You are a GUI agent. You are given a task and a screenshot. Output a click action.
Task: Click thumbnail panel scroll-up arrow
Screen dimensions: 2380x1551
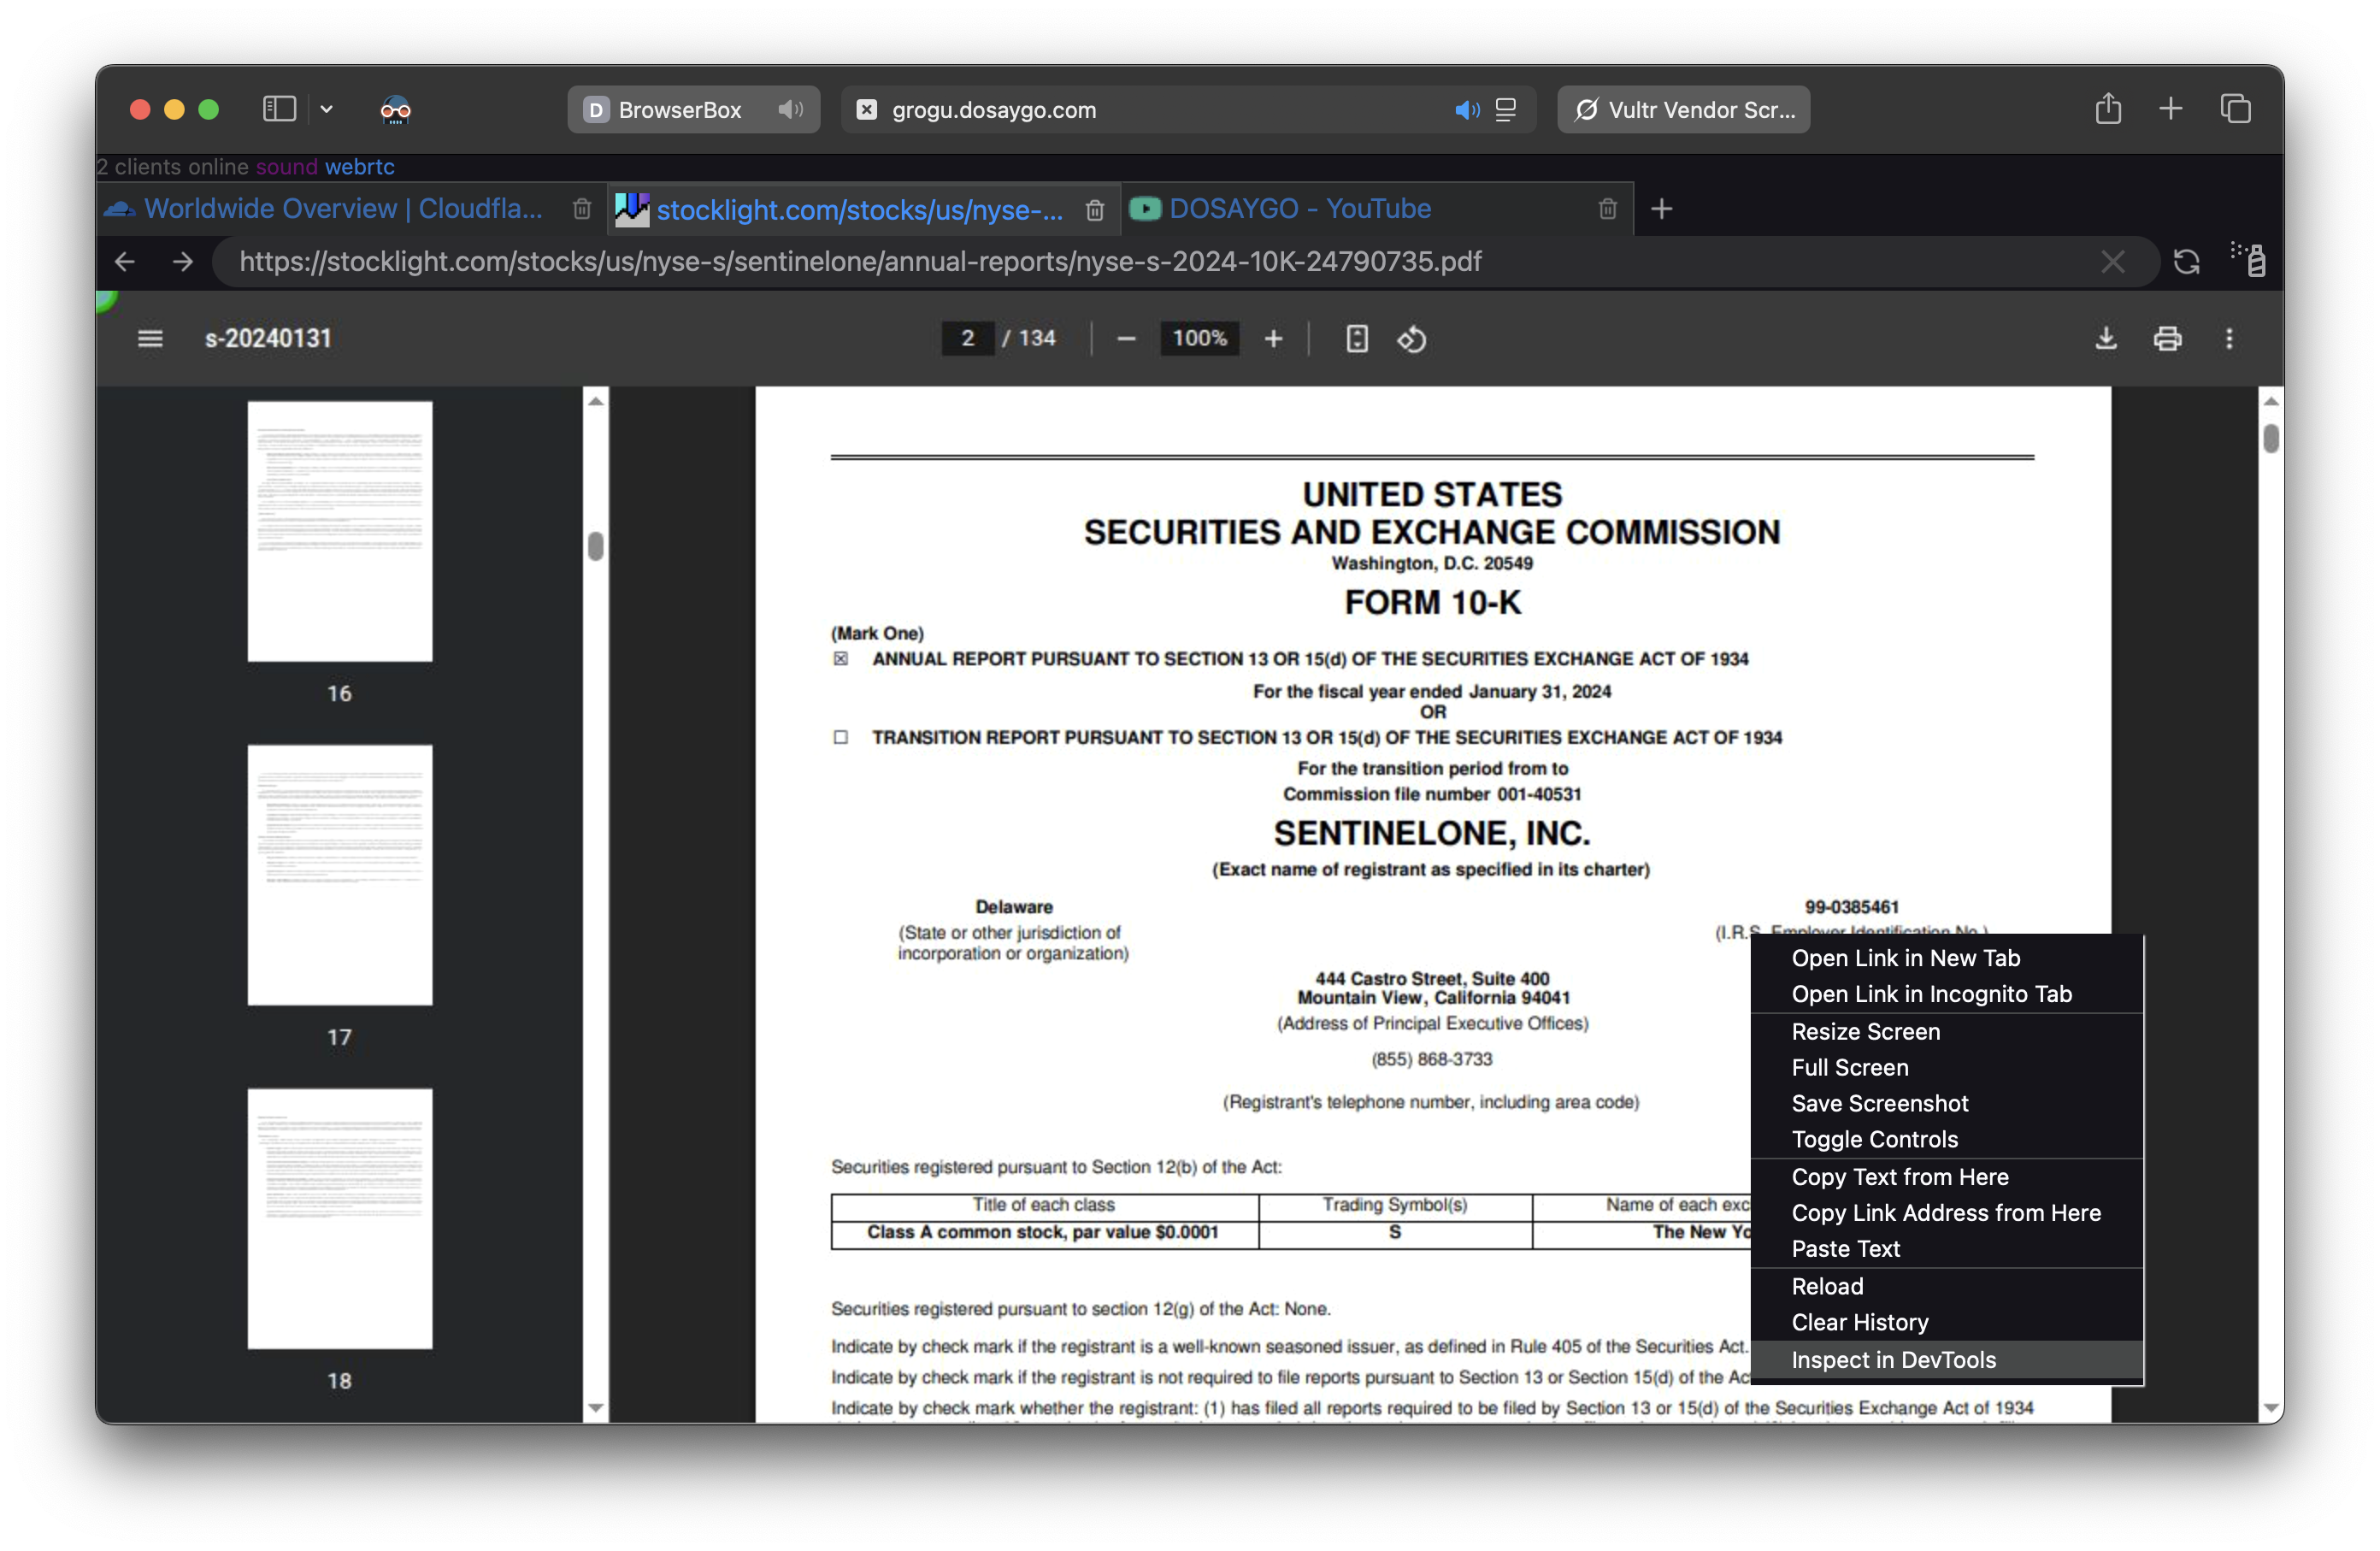point(596,401)
